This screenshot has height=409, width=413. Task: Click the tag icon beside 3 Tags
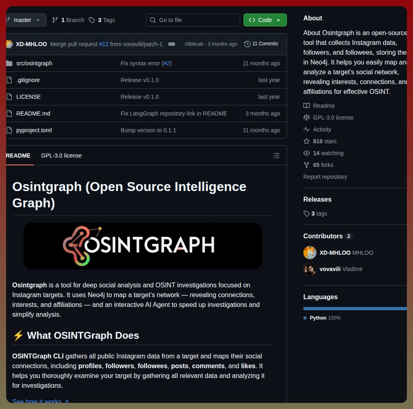(92, 20)
